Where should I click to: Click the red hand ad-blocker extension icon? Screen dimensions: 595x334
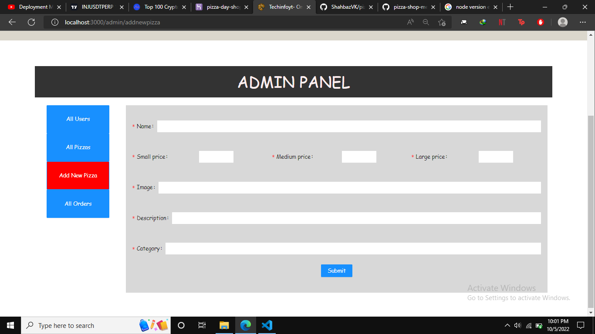(540, 22)
